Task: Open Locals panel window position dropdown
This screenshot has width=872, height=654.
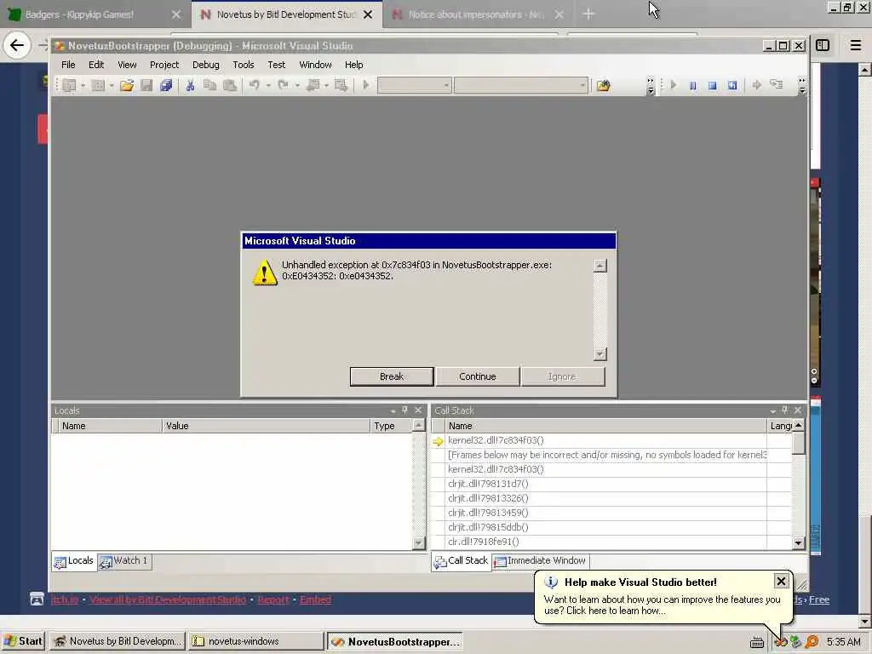Action: tap(393, 411)
